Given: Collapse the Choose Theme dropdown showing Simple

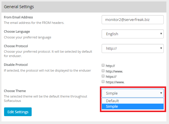Looking at the screenshot, I should point(133,93).
